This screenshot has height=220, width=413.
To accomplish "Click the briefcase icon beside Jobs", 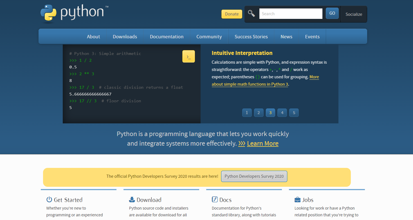I will pyautogui.click(x=297, y=200).
